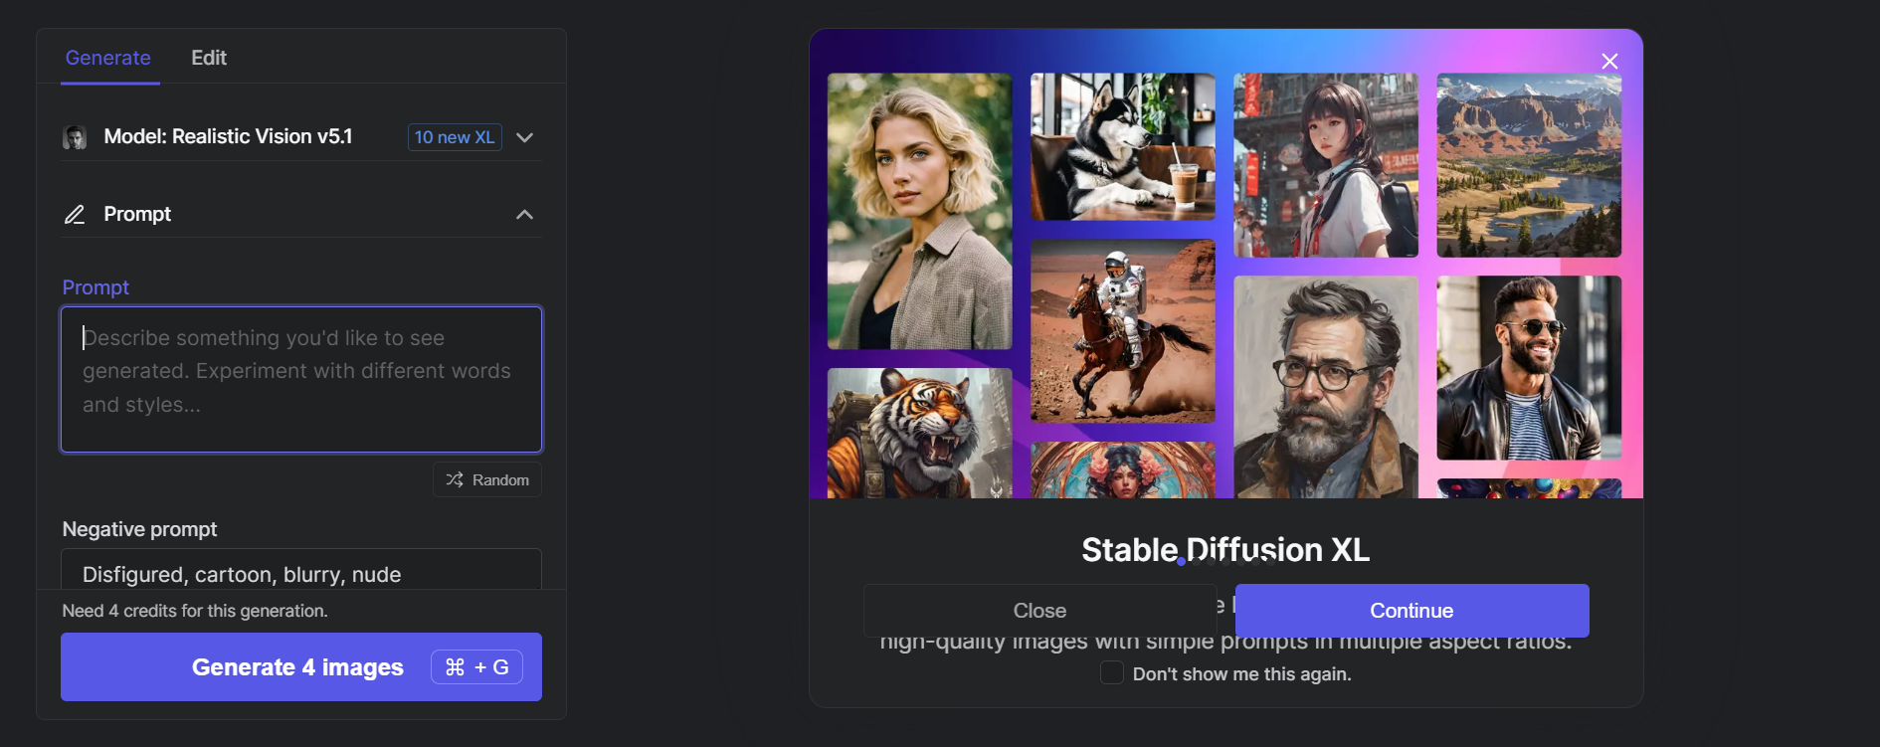Switch to the Edit tab
Viewport: 1880px width, 747px height.
(x=209, y=58)
